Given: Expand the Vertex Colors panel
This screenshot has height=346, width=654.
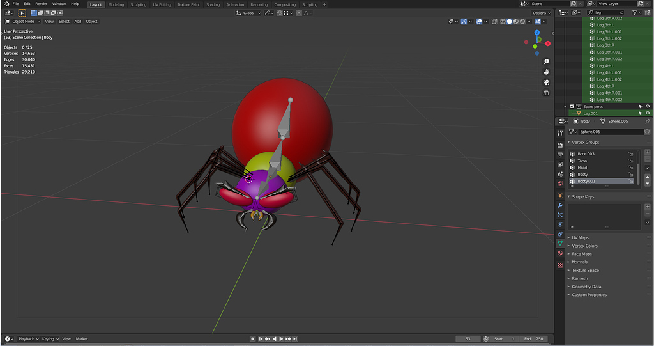Looking at the screenshot, I should [584, 246].
